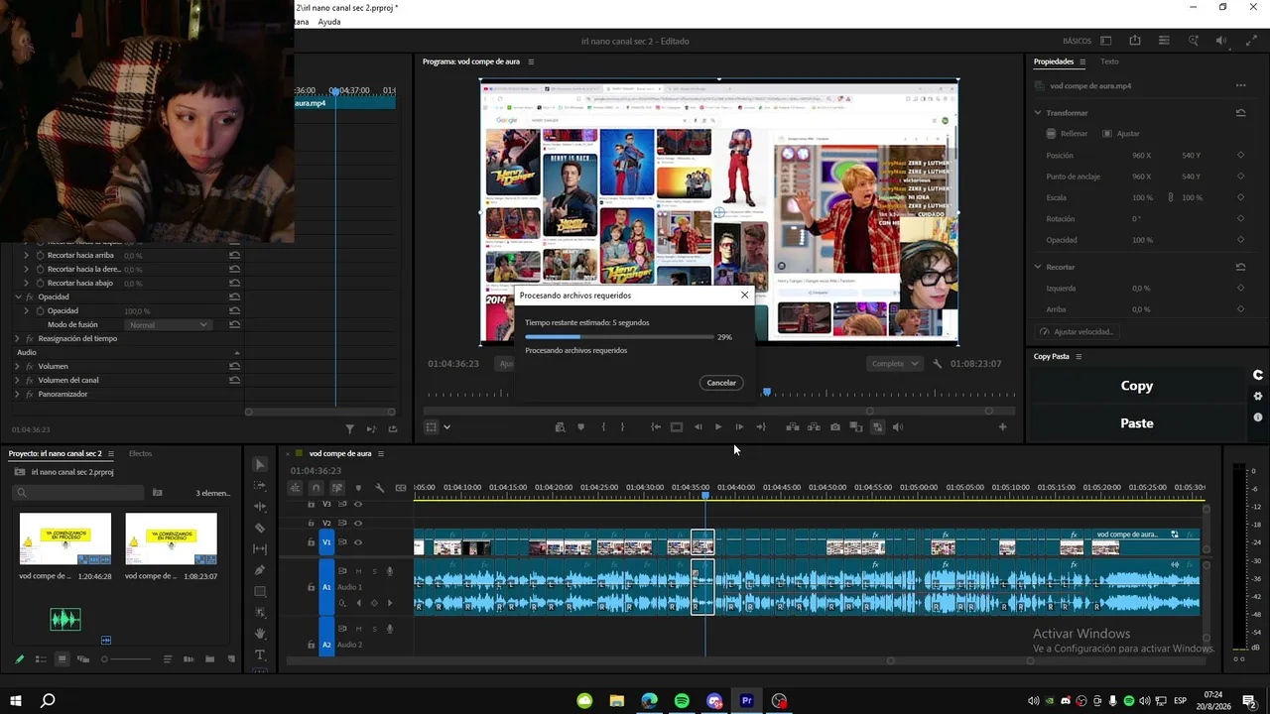Toggle linked selection in the timeline

[x=337, y=488]
